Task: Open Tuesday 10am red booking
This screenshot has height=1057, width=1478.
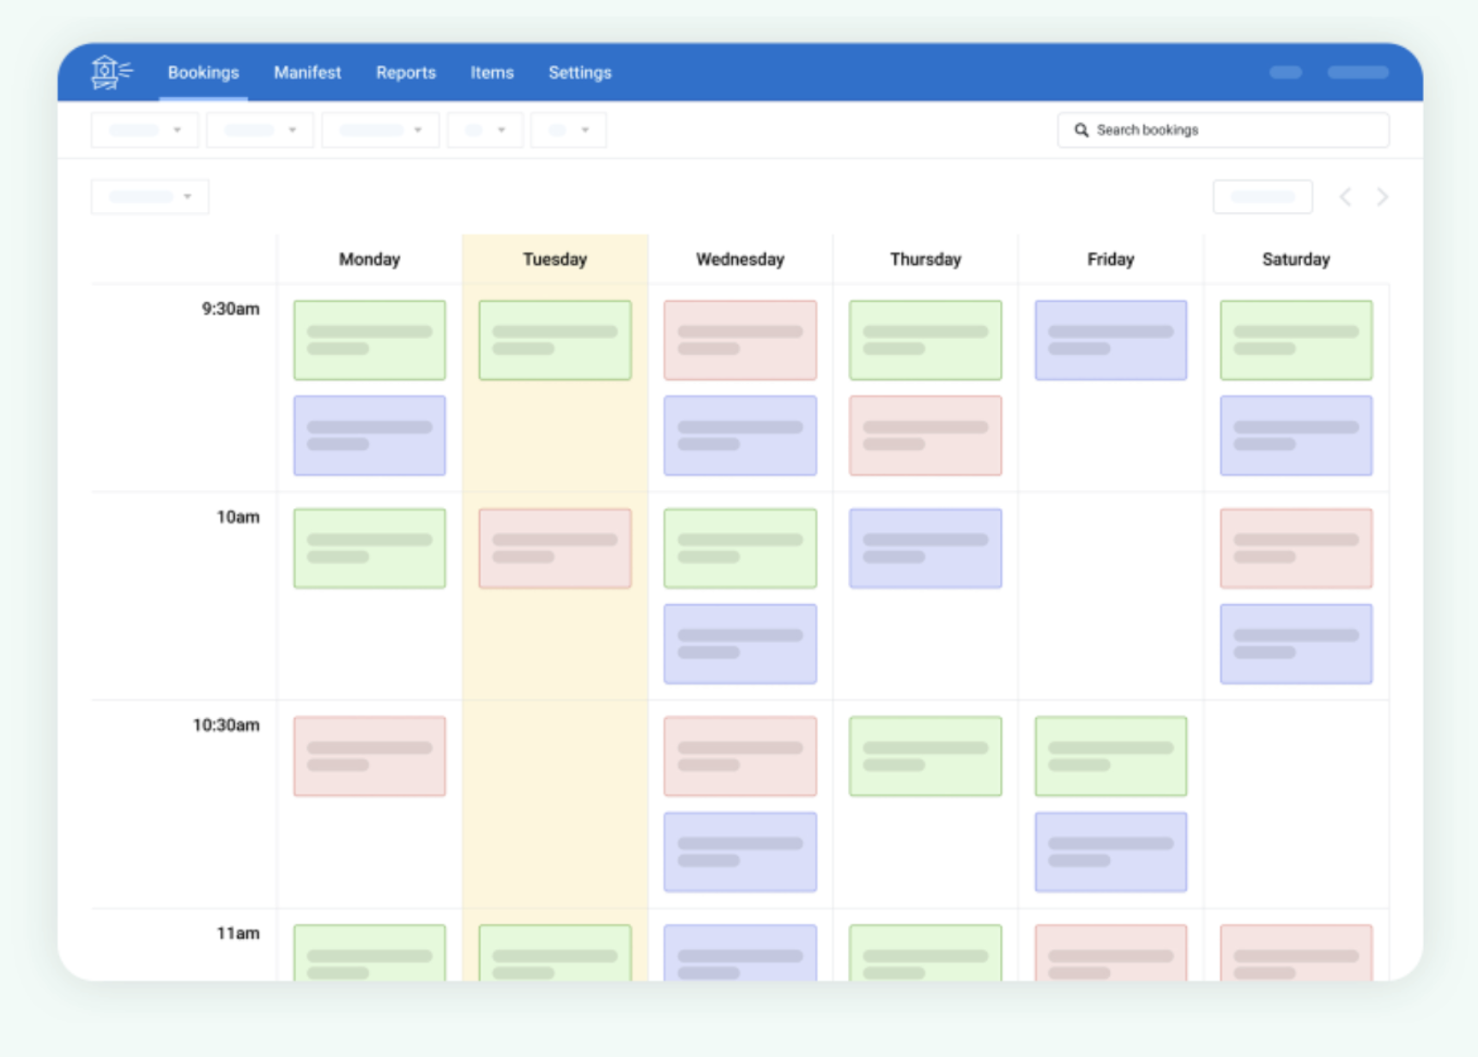Action: 555,548
